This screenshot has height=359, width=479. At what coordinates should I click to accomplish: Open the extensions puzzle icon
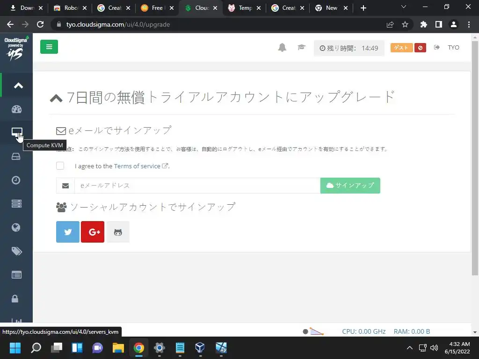tap(423, 24)
